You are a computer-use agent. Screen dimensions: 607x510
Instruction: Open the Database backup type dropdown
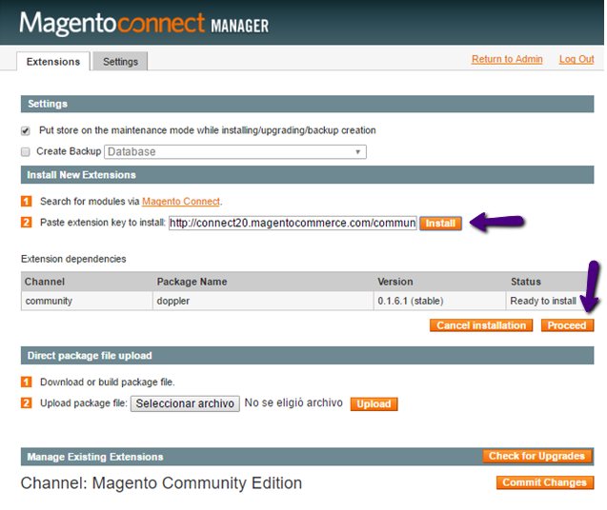click(x=235, y=151)
